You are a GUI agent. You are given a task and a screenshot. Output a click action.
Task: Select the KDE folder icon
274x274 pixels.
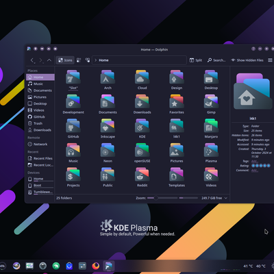click(x=142, y=126)
